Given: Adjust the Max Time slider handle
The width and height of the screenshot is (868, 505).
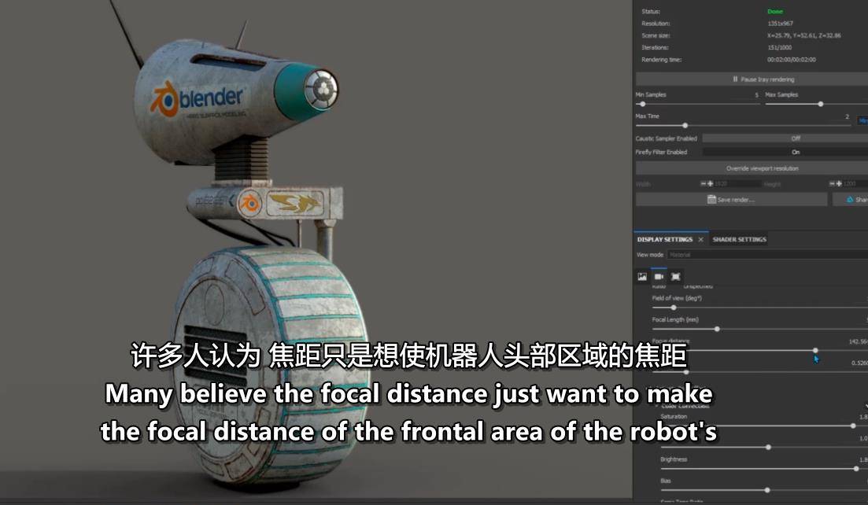Looking at the screenshot, I should 685,126.
